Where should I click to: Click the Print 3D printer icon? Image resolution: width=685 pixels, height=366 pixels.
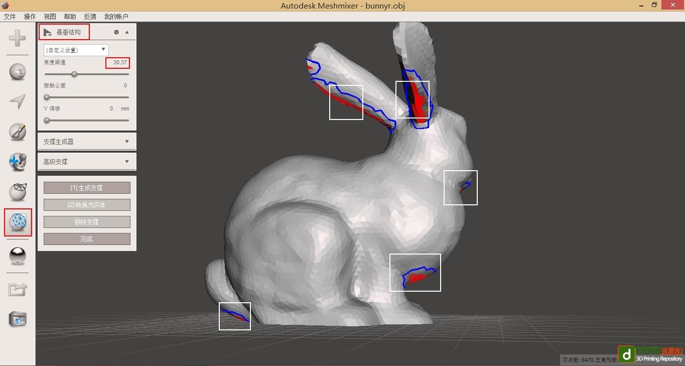[x=18, y=319]
